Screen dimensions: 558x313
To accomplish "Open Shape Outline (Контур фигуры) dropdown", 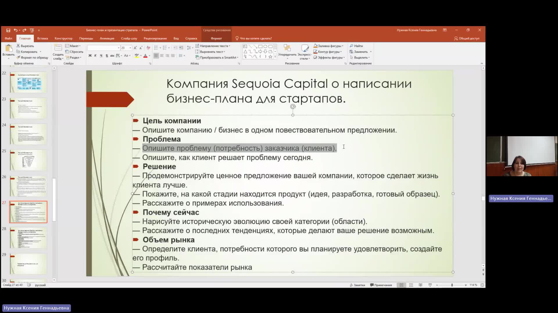I will tap(328, 52).
